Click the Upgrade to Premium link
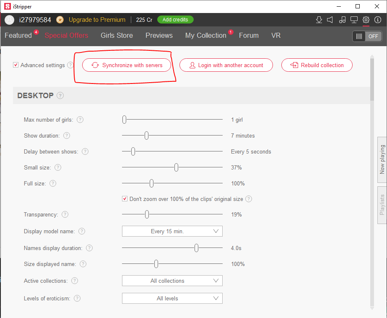This screenshot has height=318, width=387. [97, 20]
